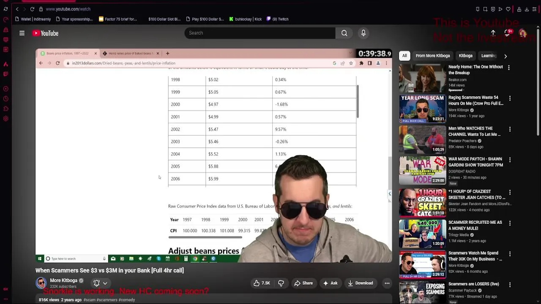Click the site lock icon in address bar

pos(41,9)
